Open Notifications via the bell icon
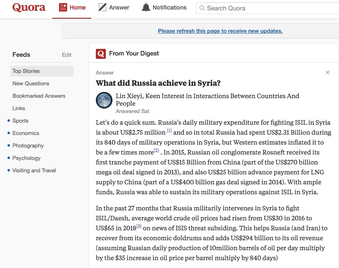This screenshot has height=268, width=339. point(146,7)
